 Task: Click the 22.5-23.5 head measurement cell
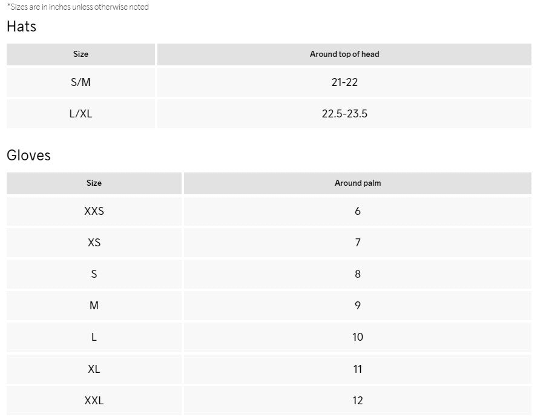click(344, 114)
